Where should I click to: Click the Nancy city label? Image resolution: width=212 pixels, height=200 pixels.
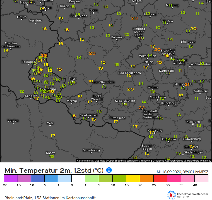click(50, 153)
